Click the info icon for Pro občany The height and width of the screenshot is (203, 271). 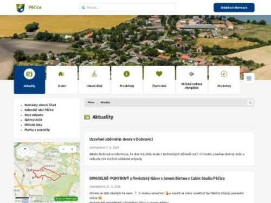(x=127, y=74)
